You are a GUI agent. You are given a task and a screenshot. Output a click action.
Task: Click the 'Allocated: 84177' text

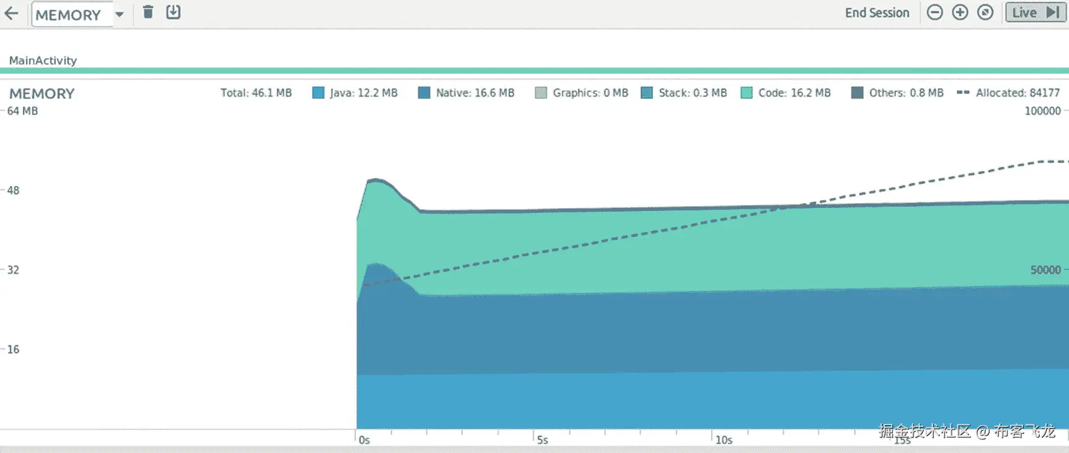pos(1018,93)
